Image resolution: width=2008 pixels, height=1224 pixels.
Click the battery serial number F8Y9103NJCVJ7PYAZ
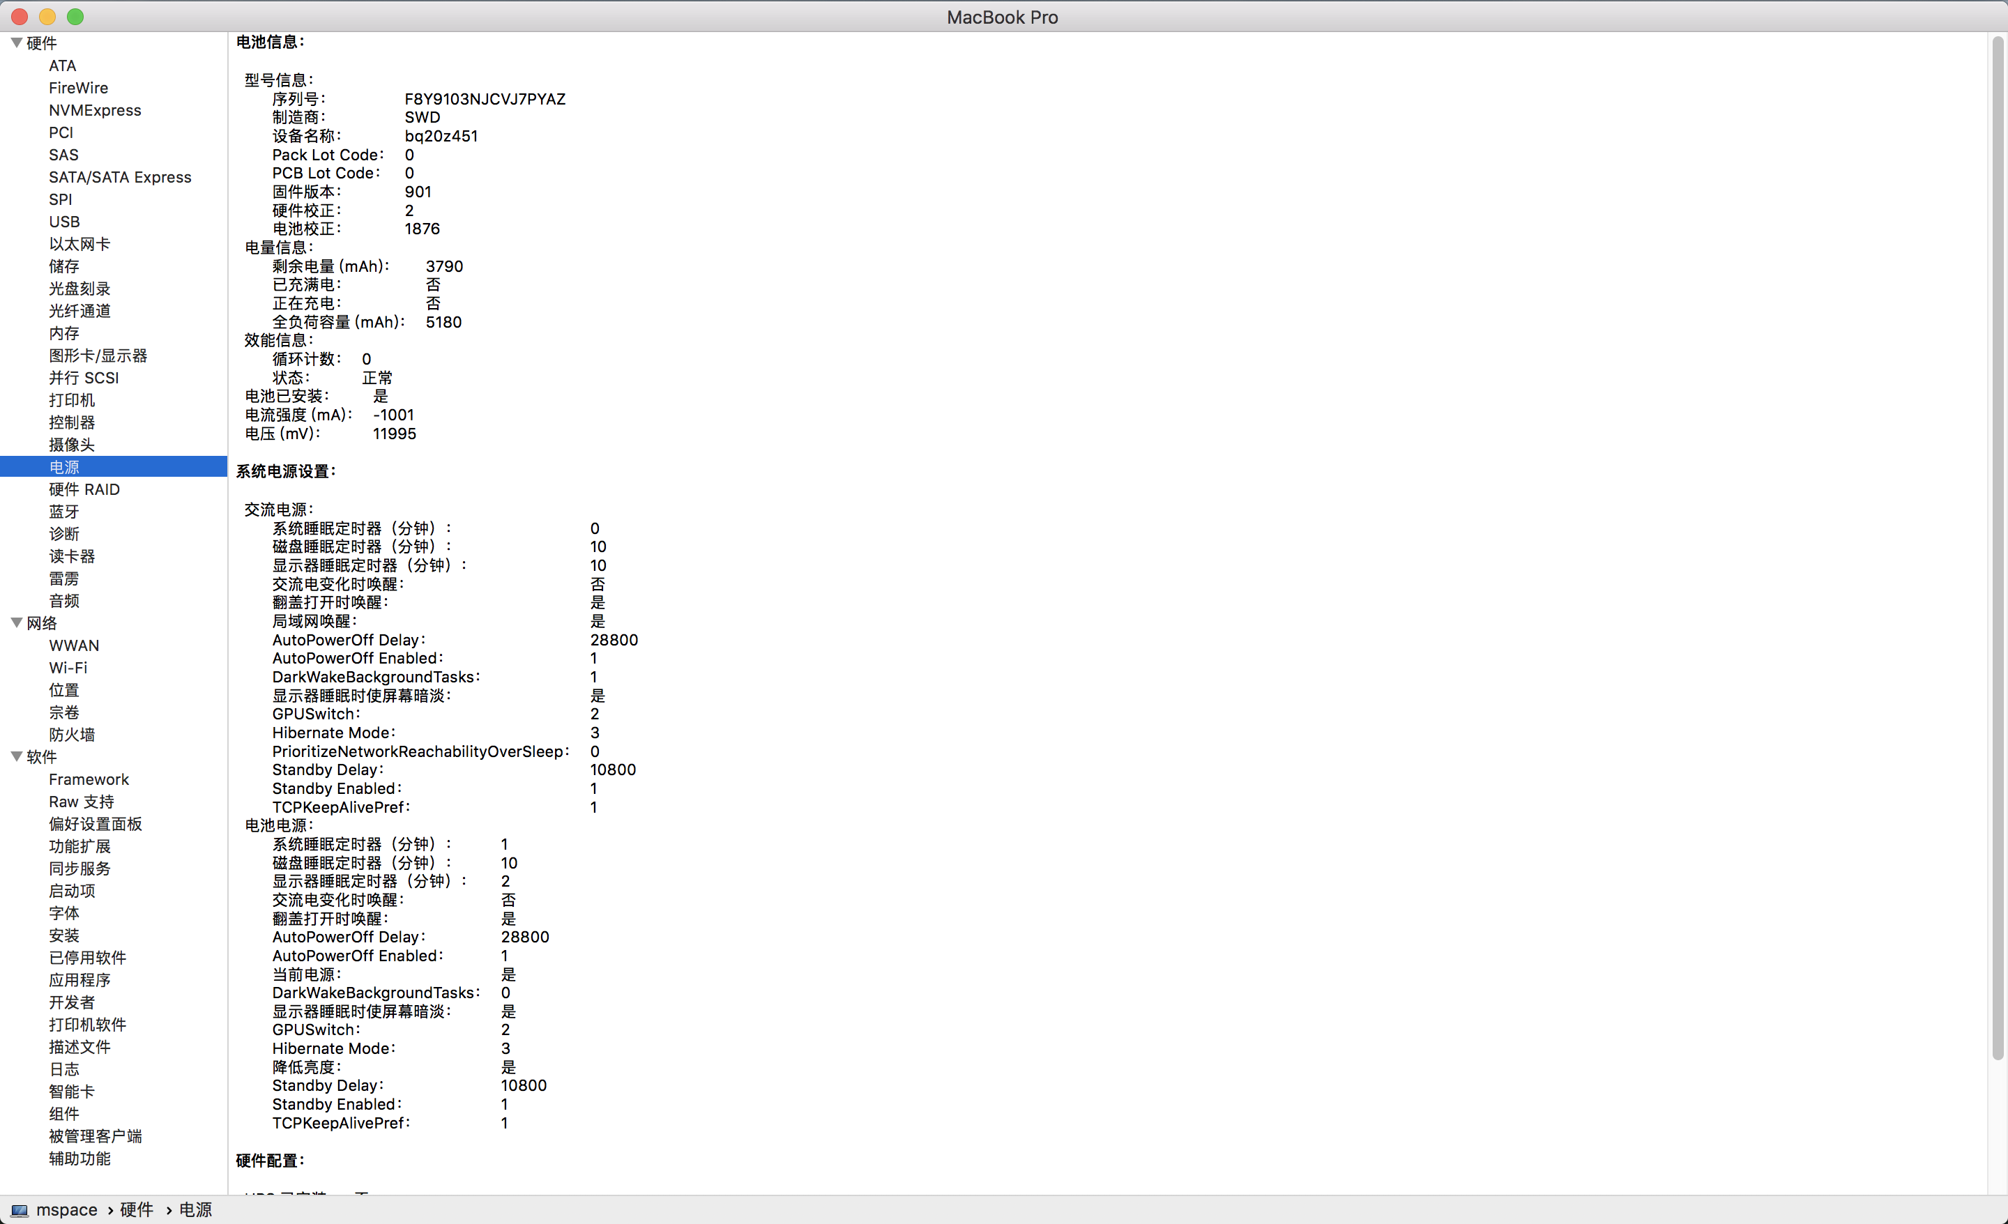485,98
